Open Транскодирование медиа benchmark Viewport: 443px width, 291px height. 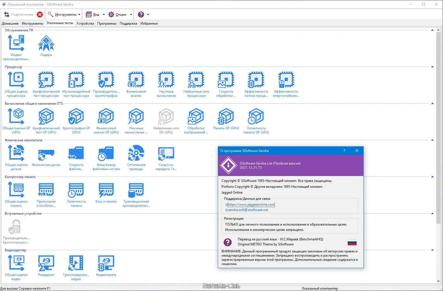click(x=76, y=267)
